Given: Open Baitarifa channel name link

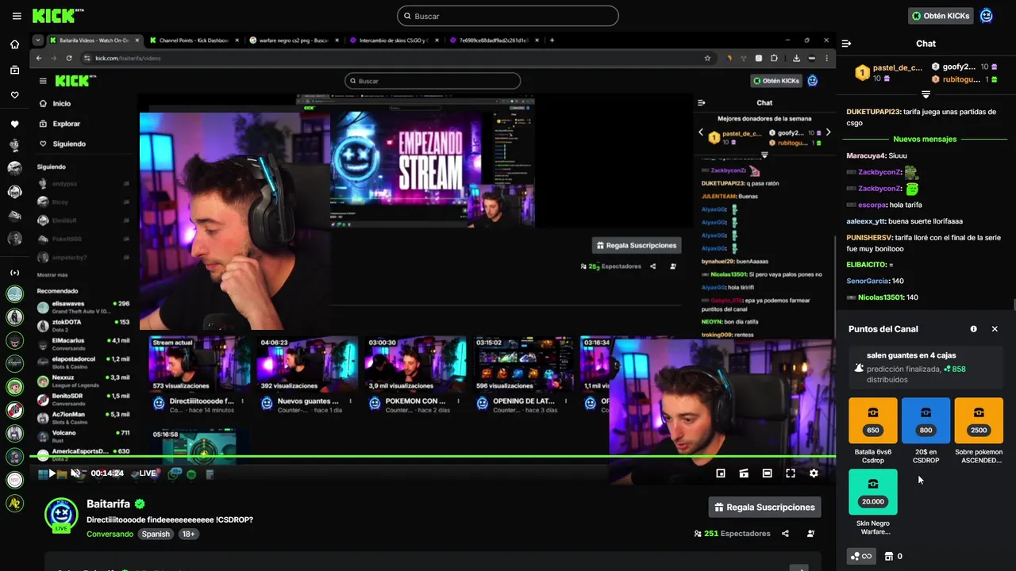Looking at the screenshot, I should coord(109,504).
